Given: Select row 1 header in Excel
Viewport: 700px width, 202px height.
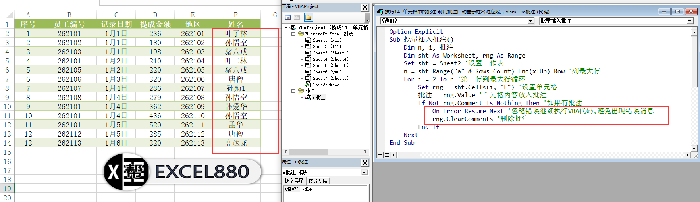Looking at the screenshot, I should tap(7, 24).
